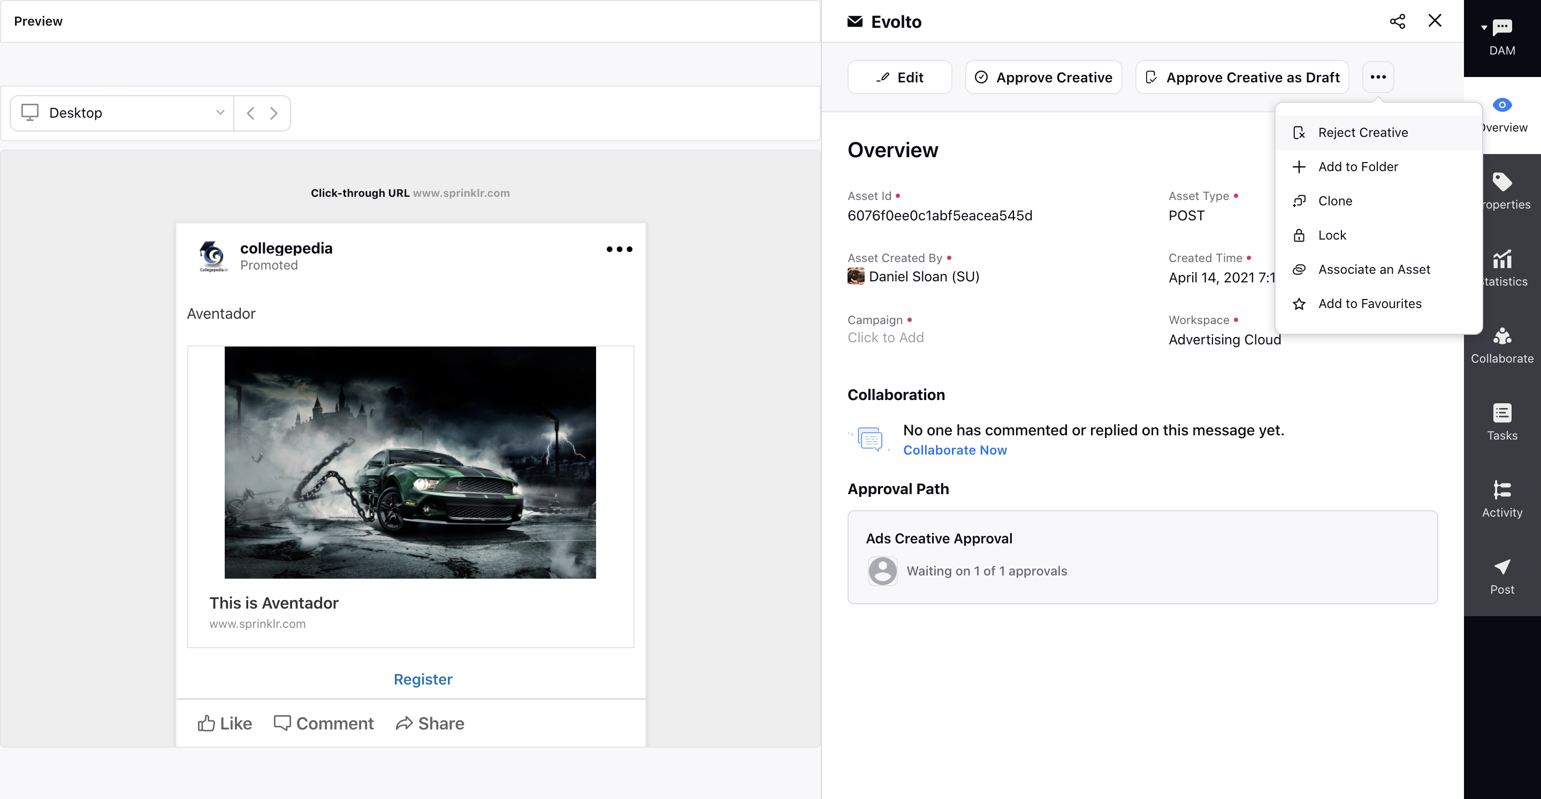Close the Evolto asset panel
The height and width of the screenshot is (799, 1541).
point(1435,21)
